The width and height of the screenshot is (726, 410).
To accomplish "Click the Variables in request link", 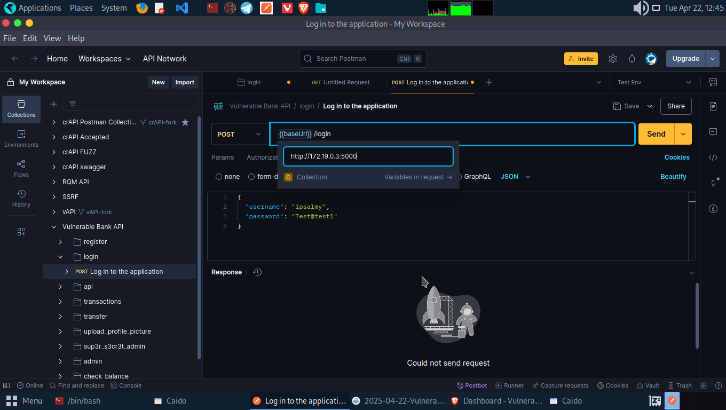I will click(x=418, y=177).
